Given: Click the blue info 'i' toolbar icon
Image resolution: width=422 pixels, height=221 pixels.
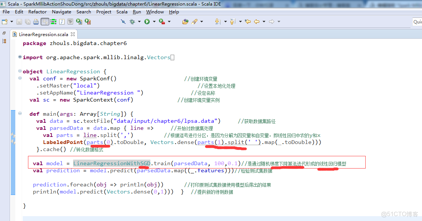Looking at the screenshot, I should coord(62,22).
